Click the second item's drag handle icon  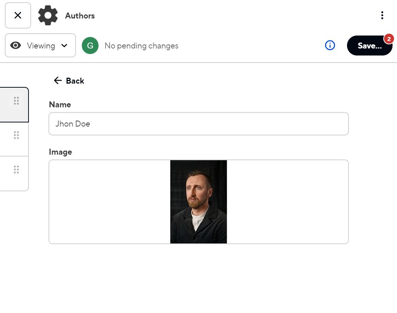click(x=16, y=135)
